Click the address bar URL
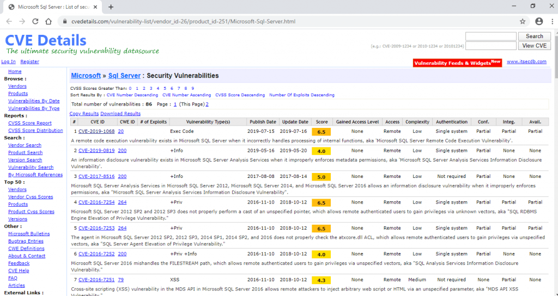558x296 pixels. pos(183,21)
